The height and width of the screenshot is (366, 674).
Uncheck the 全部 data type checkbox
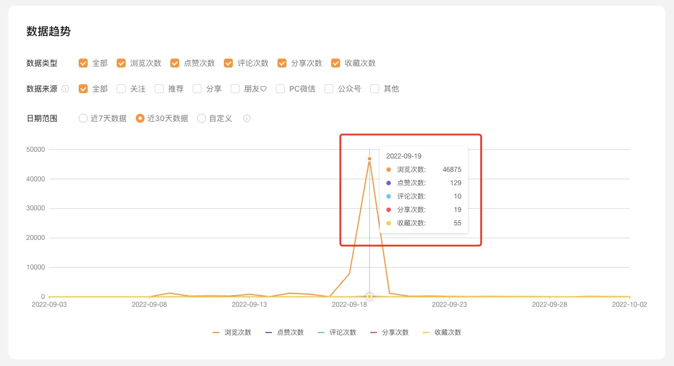click(x=83, y=63)
